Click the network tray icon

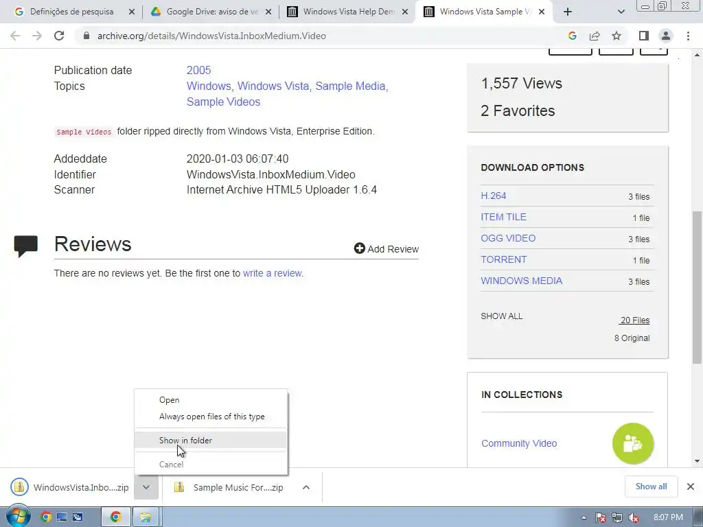coord(617,517)
